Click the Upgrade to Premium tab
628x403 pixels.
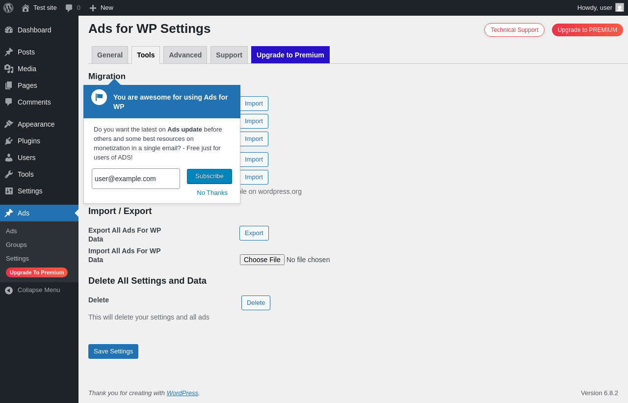click(x=290, y=55)
